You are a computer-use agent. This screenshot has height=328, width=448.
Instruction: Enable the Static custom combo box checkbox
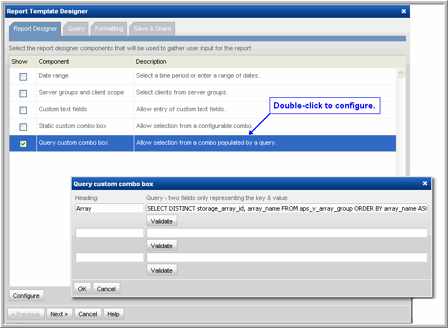click(23, 127)
